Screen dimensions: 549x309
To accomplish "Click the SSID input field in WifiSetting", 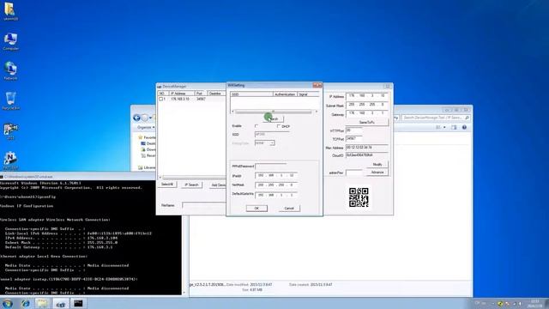I will [272, 134].
